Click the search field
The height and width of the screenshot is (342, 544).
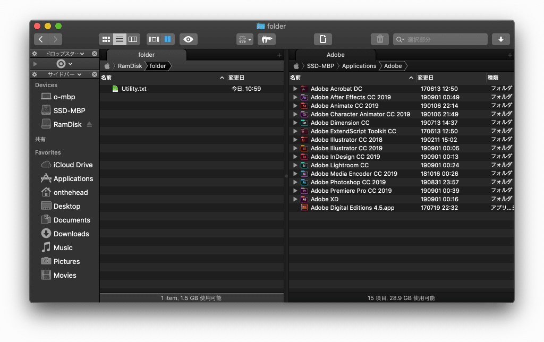click(440, 39)
